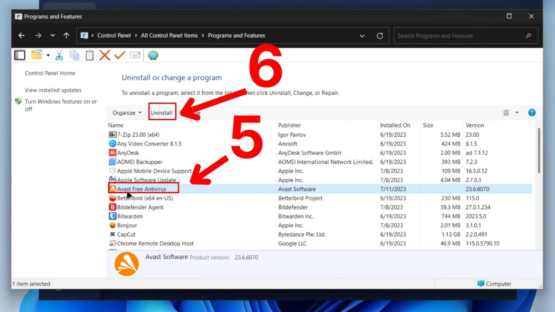Viewport: 555px width, 312px height.
Task: Sort list by Publisher column header
Action: tap(290, 125)
